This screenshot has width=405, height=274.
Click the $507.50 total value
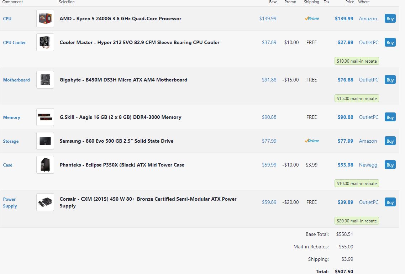click(344, 272)
